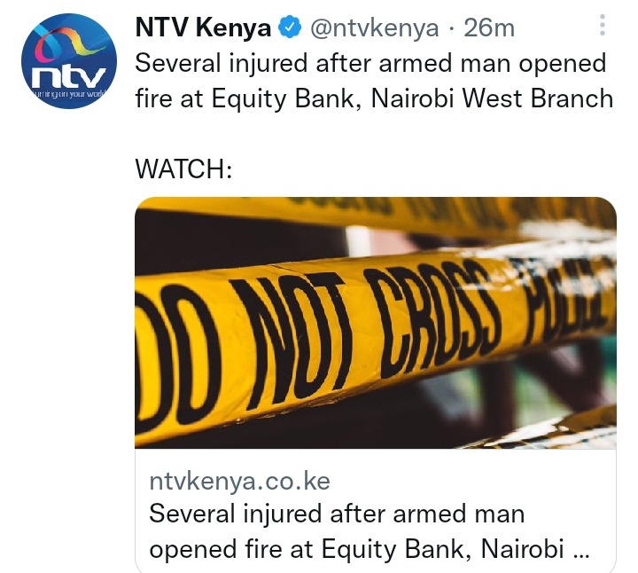Click the white 'ntv' lettering in the avatar
Image resolution: width=638 pixels, height=573 pixels.
coord(69,76)
